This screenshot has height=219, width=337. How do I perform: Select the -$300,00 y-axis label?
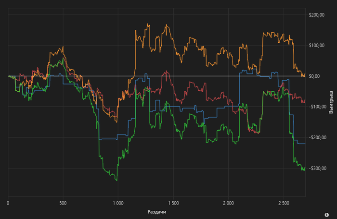317,169
